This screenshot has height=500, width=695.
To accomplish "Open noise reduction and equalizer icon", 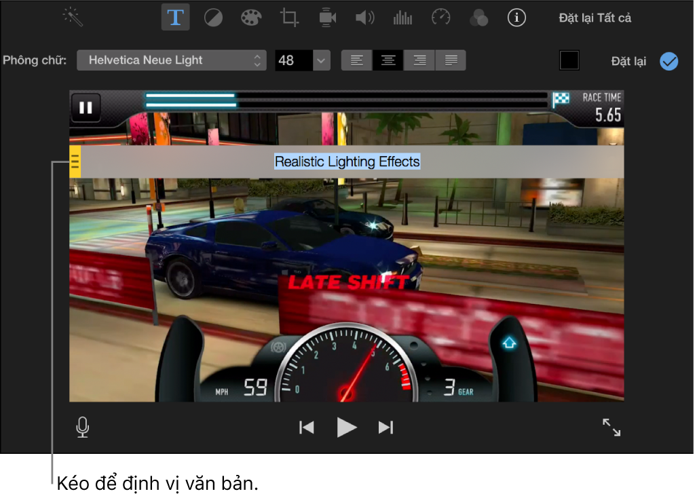I will pyautogui.click(x=402, y=18).
